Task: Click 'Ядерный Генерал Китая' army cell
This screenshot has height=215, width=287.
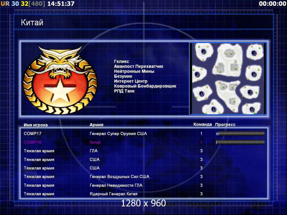Action: 113,194
